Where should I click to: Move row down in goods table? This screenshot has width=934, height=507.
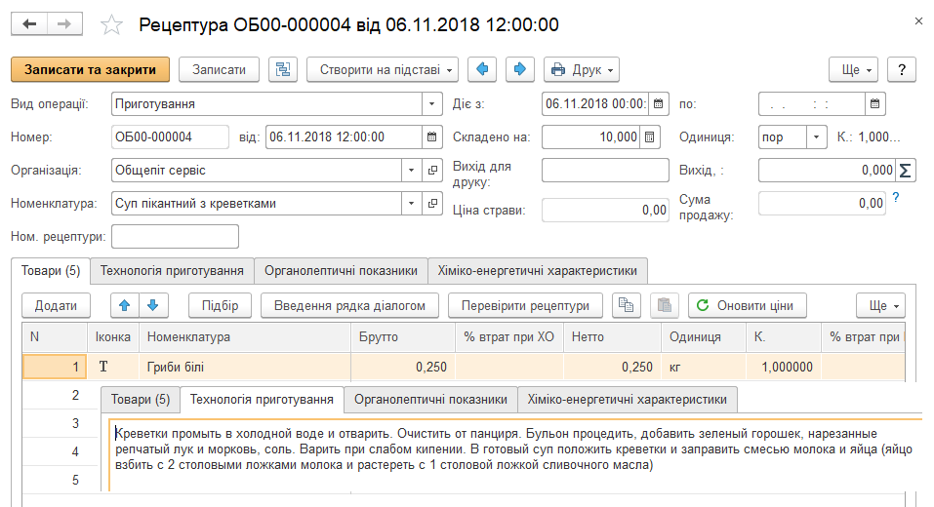153,305
